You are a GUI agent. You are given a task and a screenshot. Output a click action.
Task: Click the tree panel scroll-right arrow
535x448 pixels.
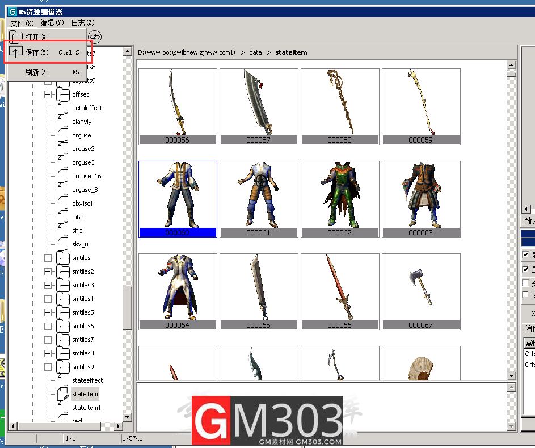click(119, 426)
